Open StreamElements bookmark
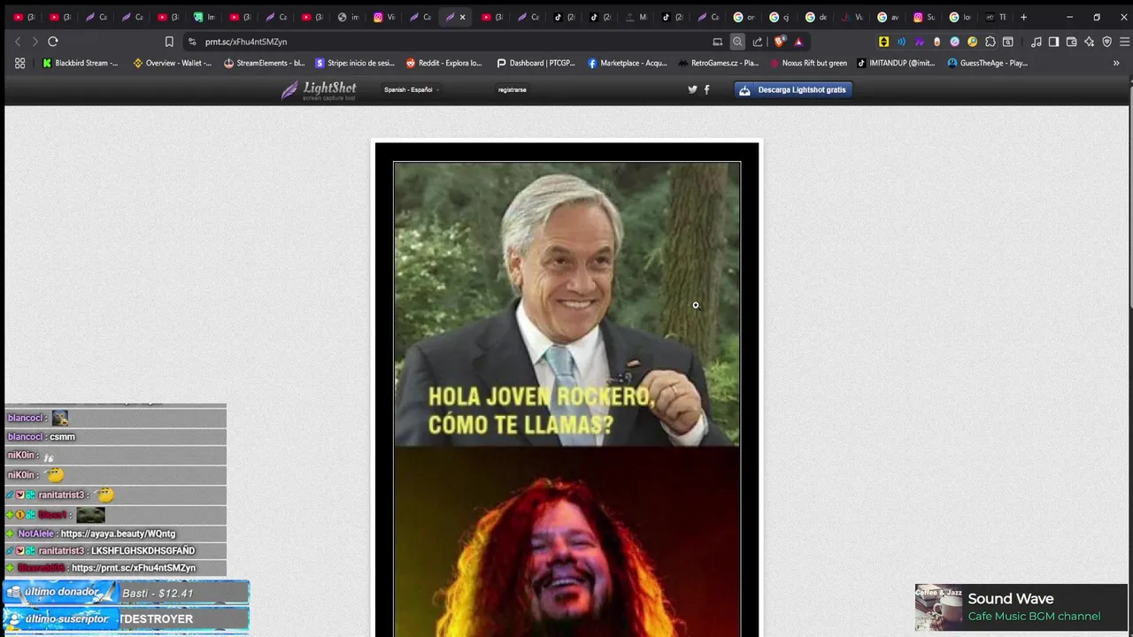 [x=265, y=63]
